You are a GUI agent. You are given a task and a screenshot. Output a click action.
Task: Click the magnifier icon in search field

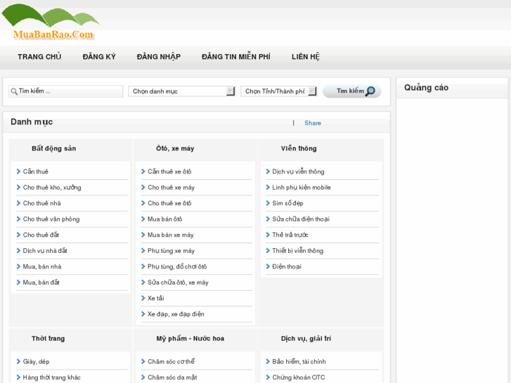coord(13,91)
